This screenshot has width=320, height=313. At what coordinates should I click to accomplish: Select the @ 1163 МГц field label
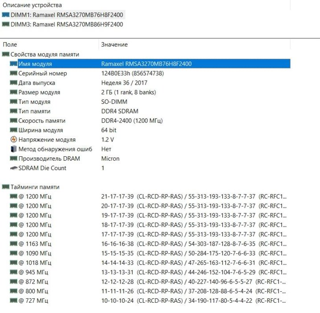pyautogui.click(x=35, y=244)
